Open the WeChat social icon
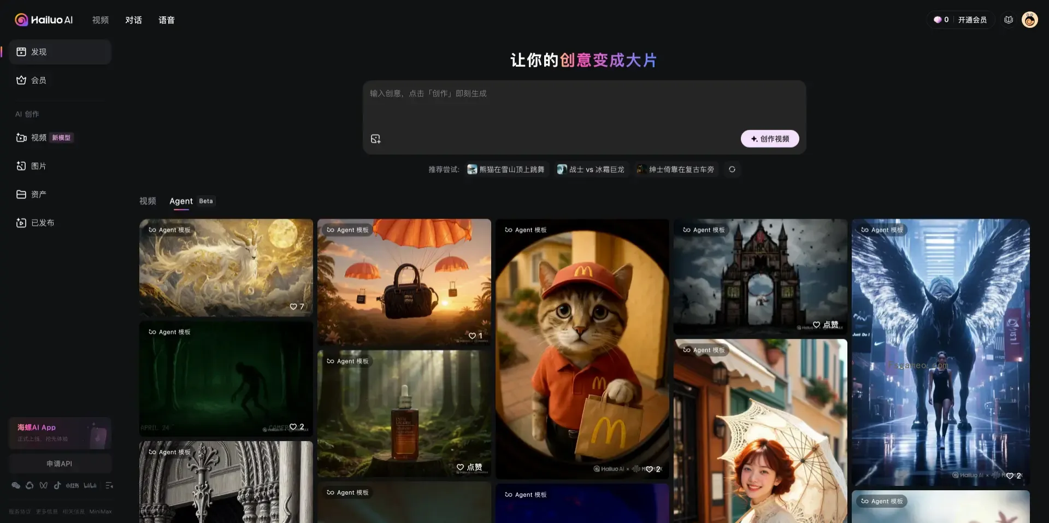The width and height of the screenshot is (1049, 523). (x=16, y=485)
